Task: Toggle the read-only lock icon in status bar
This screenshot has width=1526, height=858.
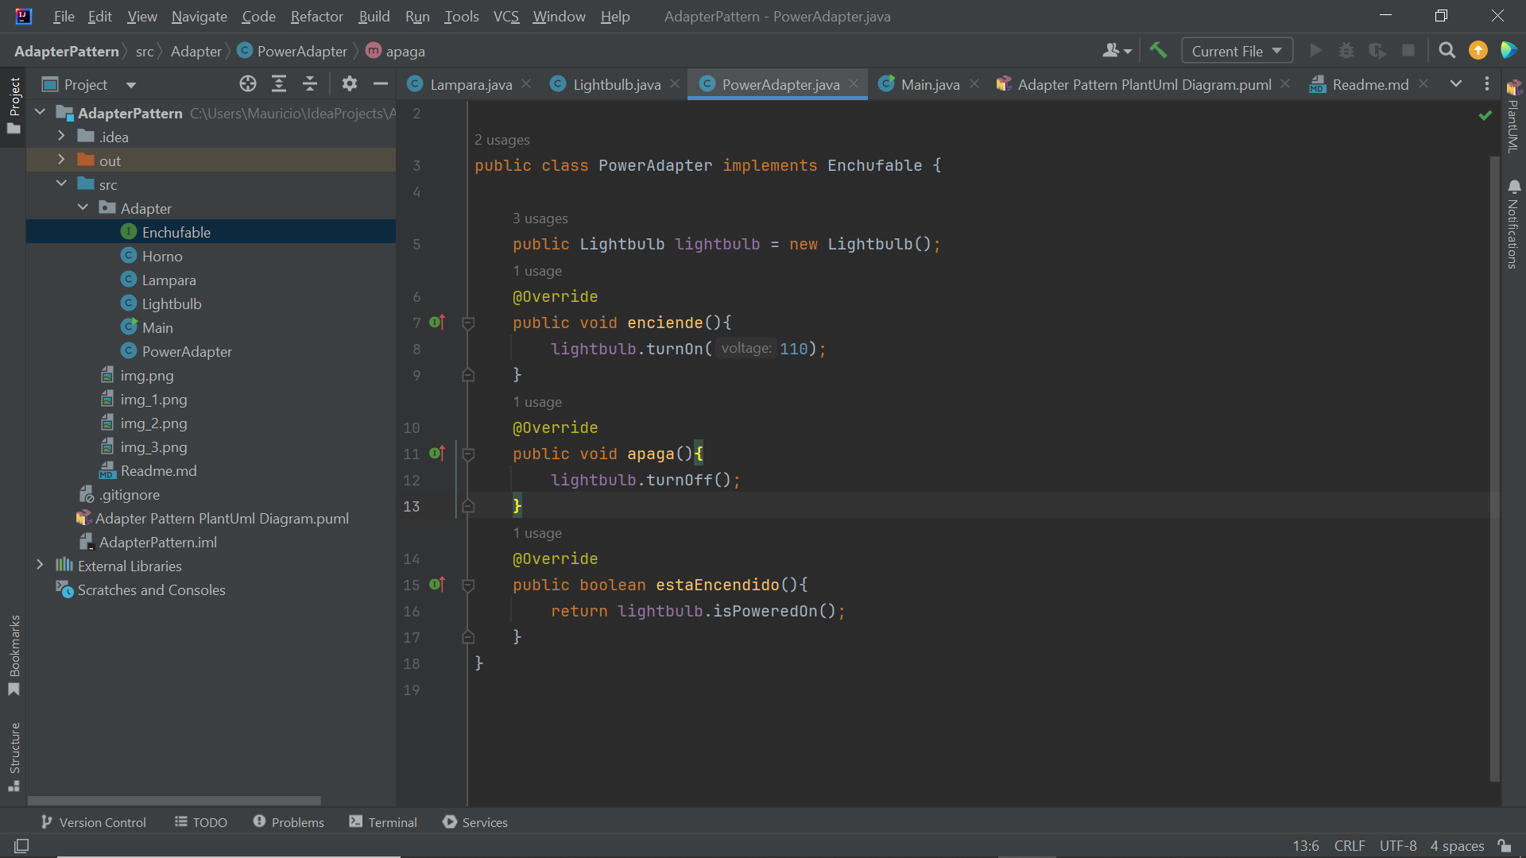Action: [1505, 846]
